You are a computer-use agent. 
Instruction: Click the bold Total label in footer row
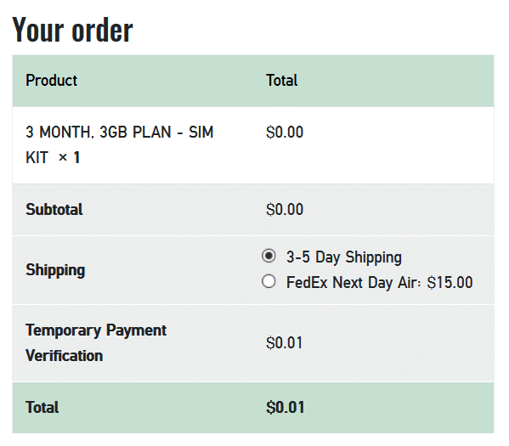coord(42,408)
